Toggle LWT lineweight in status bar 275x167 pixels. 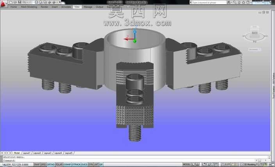point(96,165)
